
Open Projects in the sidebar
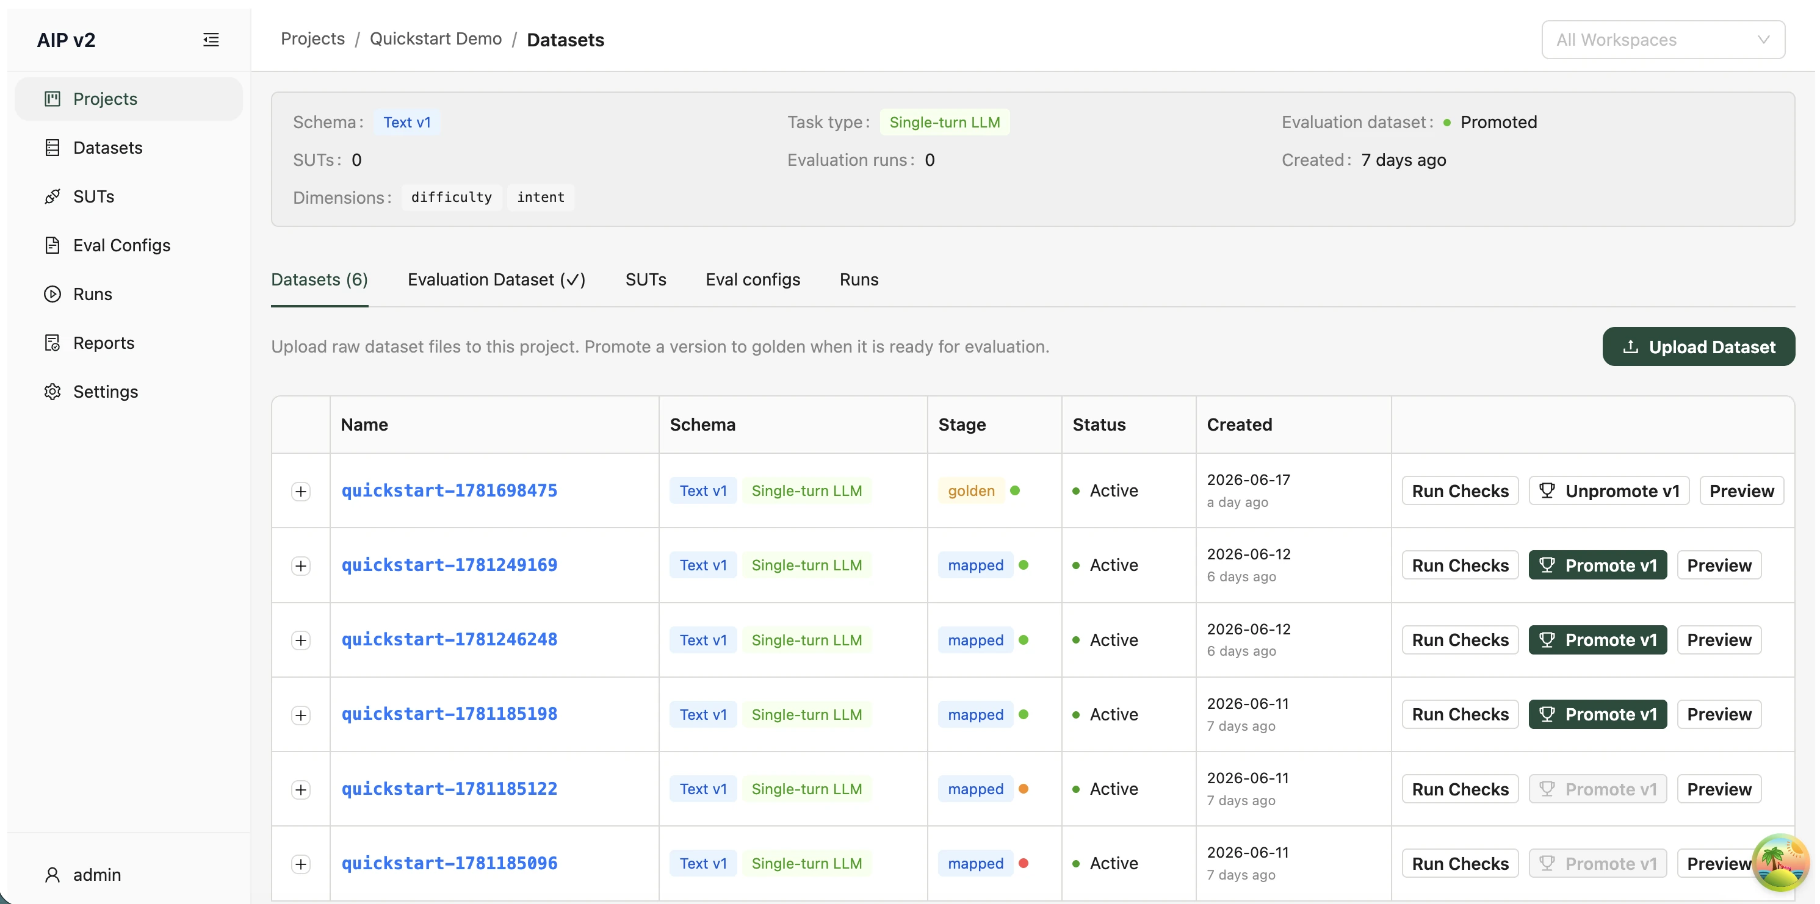129,99
